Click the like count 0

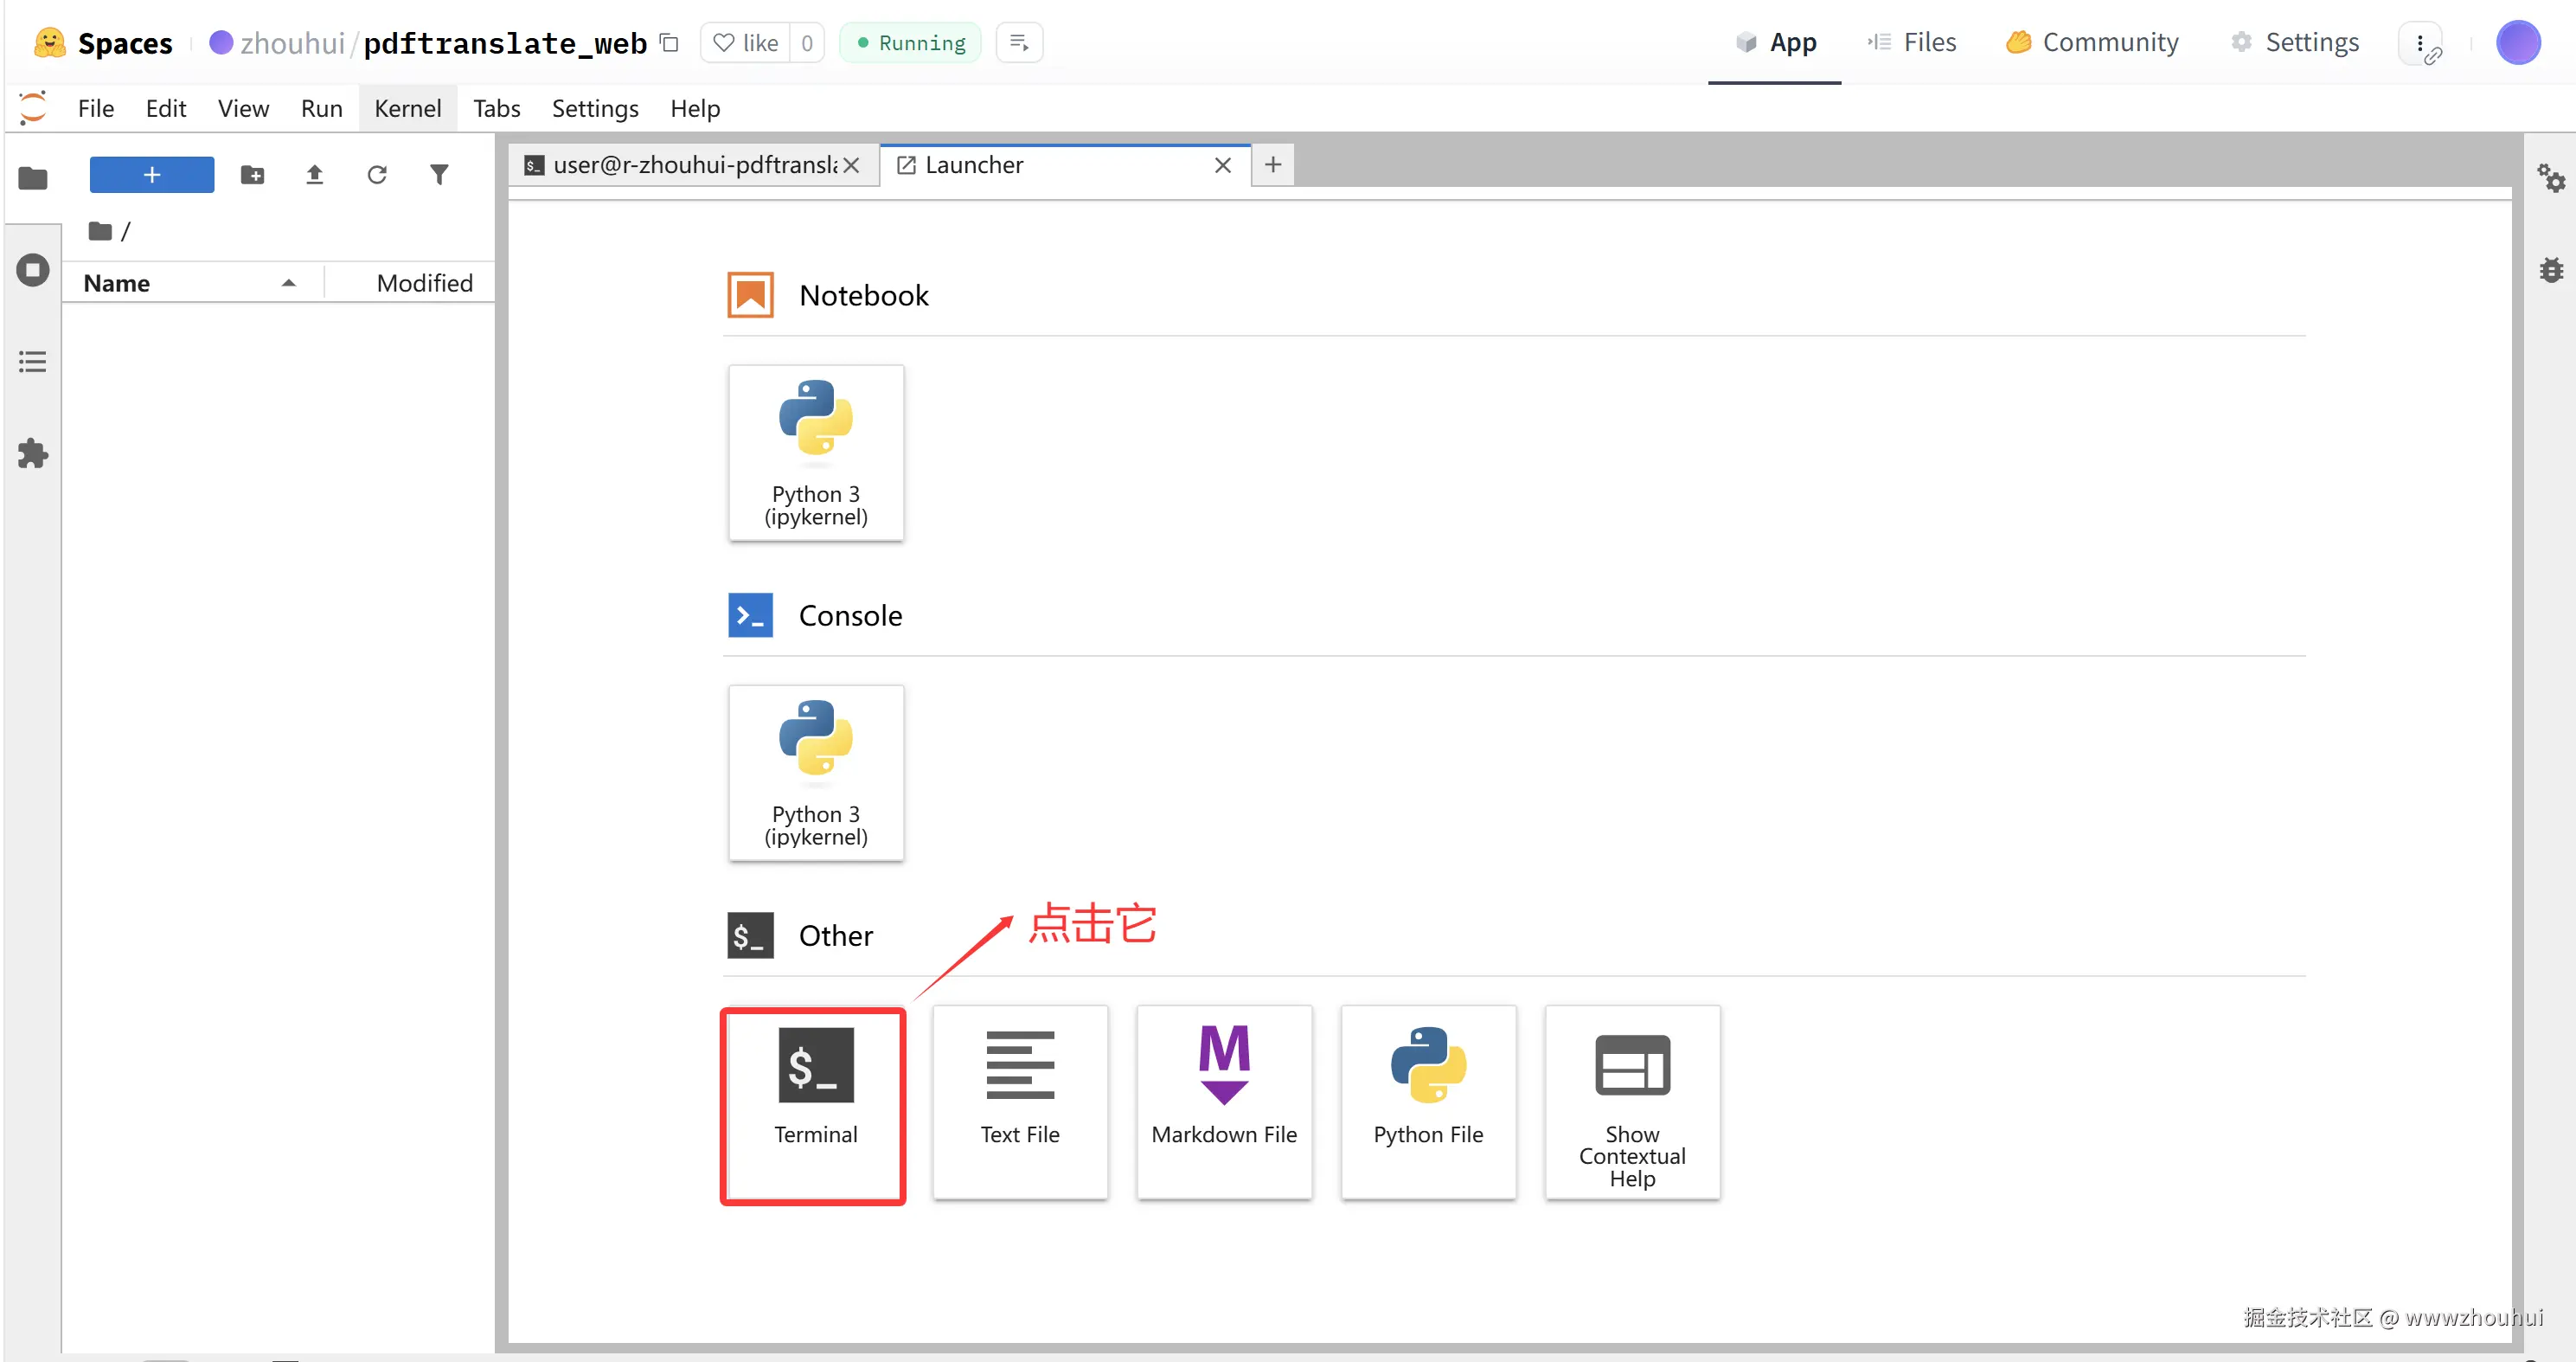pyautogui.click(x=806, y=43)
